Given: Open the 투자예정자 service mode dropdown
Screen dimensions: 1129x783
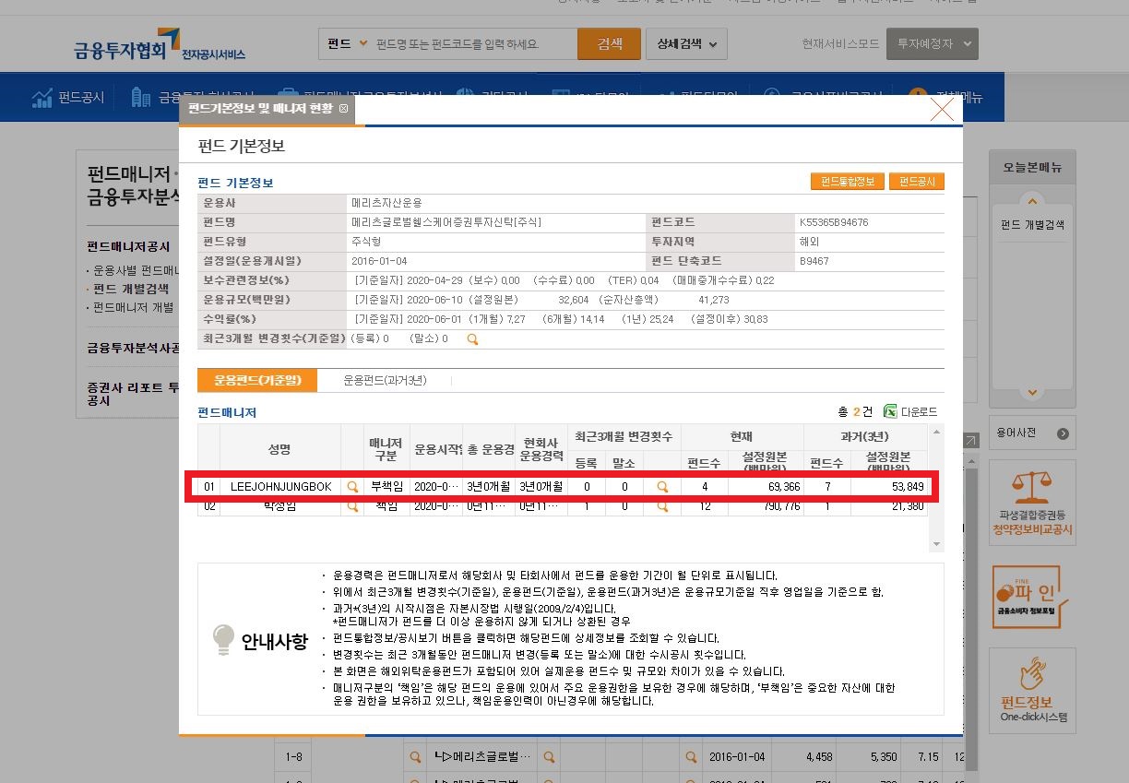Looking at the screenshot, I should pyautogui.click(x=932, y=43).
